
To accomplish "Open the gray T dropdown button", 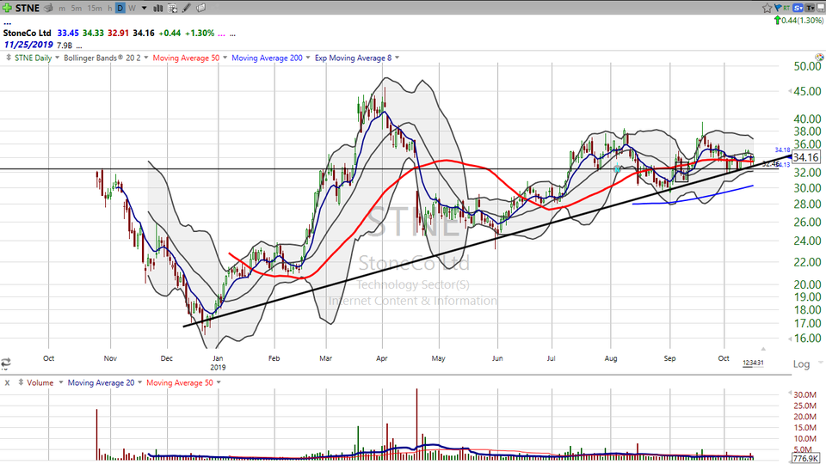I will coord(810,8).
